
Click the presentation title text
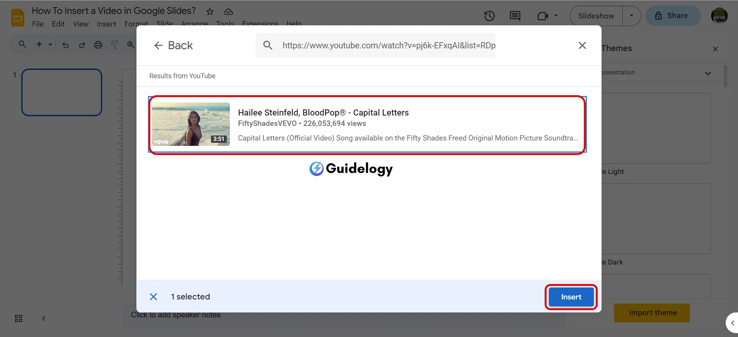click(114, 11)
